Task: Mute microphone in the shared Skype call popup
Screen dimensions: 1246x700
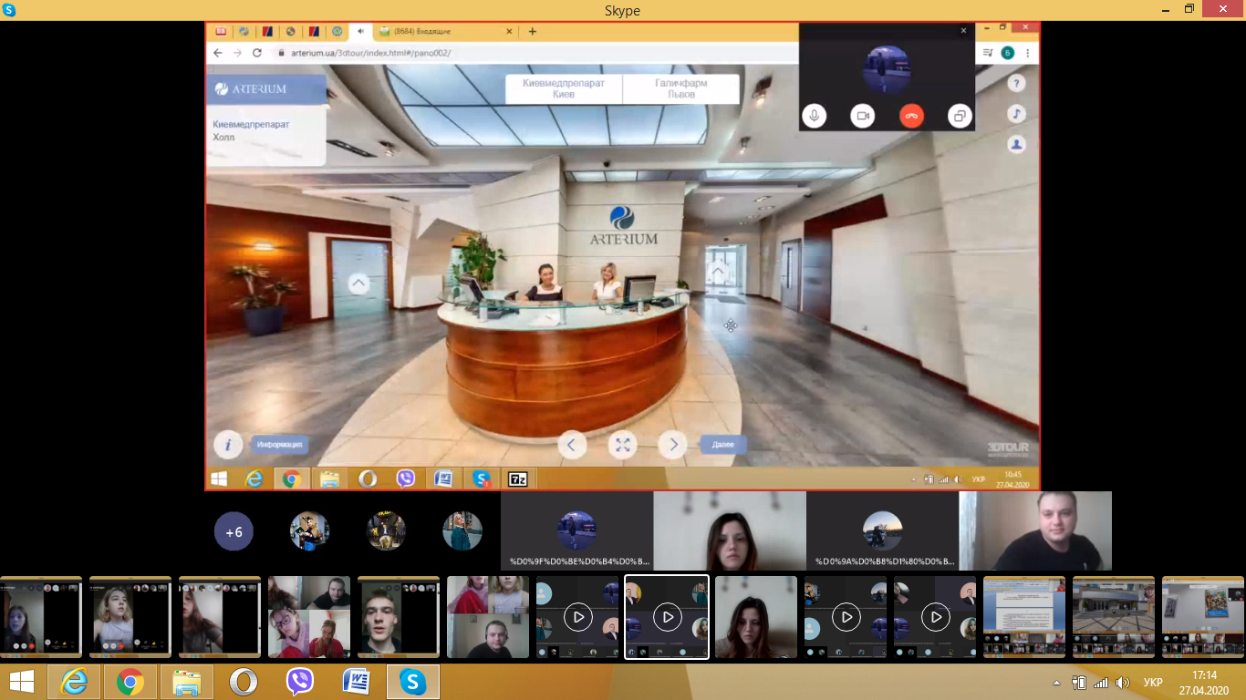Action: (x=815, y=116)
